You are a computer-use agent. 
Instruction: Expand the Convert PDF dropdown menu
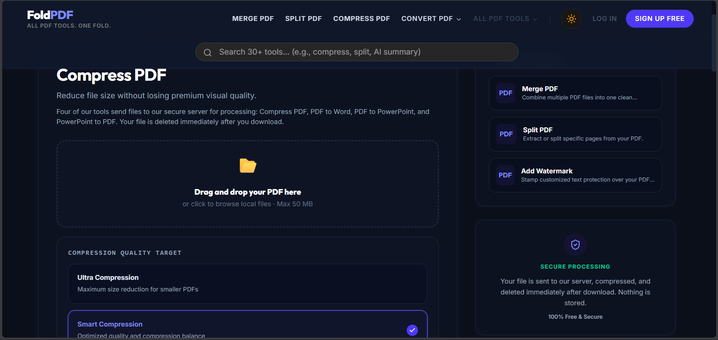click(x=431, y=19)
